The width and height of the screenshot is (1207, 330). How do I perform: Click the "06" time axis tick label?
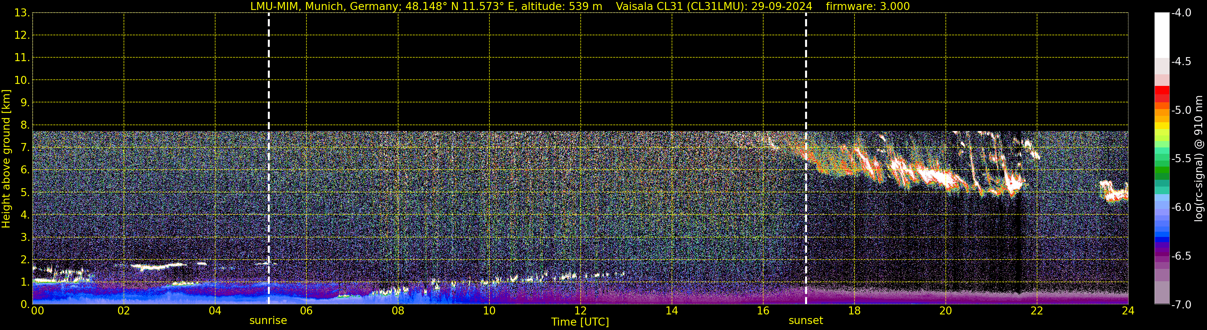point(306,311)
